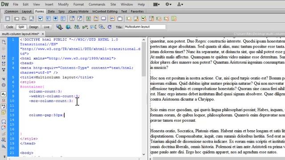Insert Spry Validation Radio Group
285x160 pixels.
point(174,19)
